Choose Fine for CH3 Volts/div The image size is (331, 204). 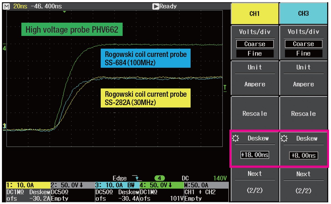coord(303,53)
